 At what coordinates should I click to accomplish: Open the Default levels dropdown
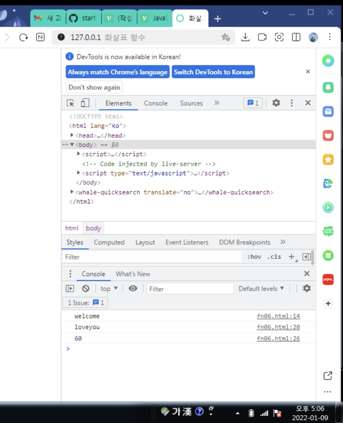pyautogui.click(x=261, y=289)
